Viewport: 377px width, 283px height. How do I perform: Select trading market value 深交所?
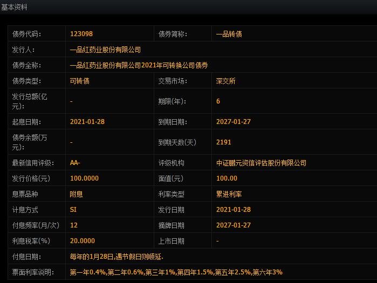click(x=225, y=81)
